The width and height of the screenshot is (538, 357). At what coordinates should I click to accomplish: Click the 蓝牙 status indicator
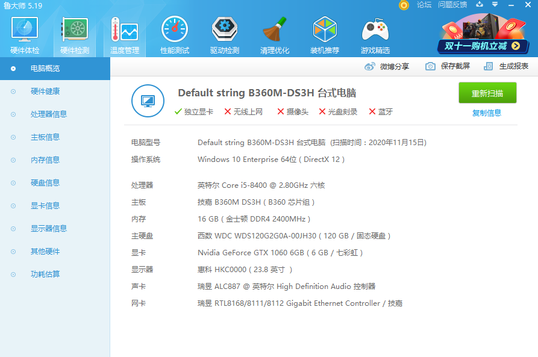coord(381,112)
